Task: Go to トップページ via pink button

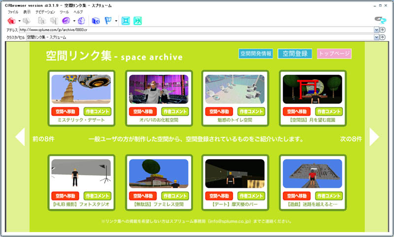Action: click(x=334, y=54)
